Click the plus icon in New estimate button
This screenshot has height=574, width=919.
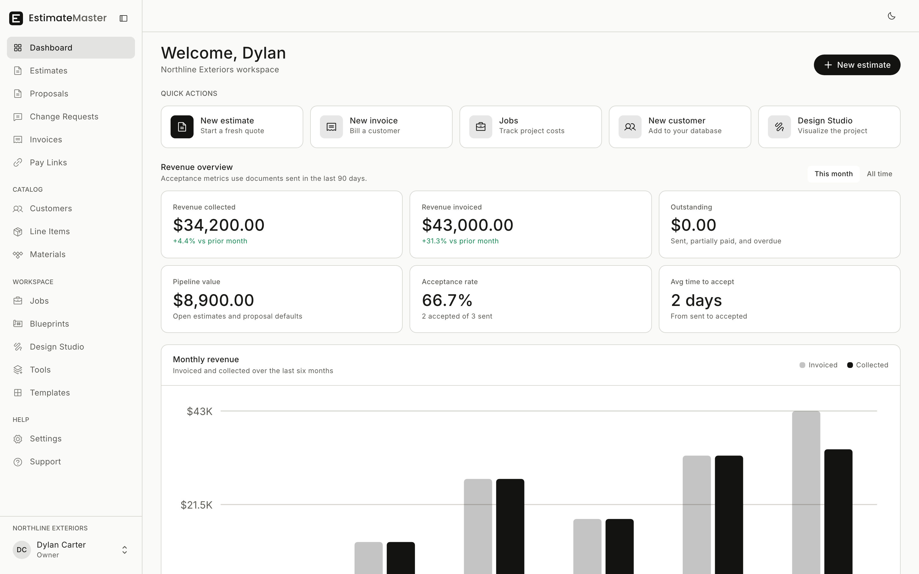tap(828, 65)
